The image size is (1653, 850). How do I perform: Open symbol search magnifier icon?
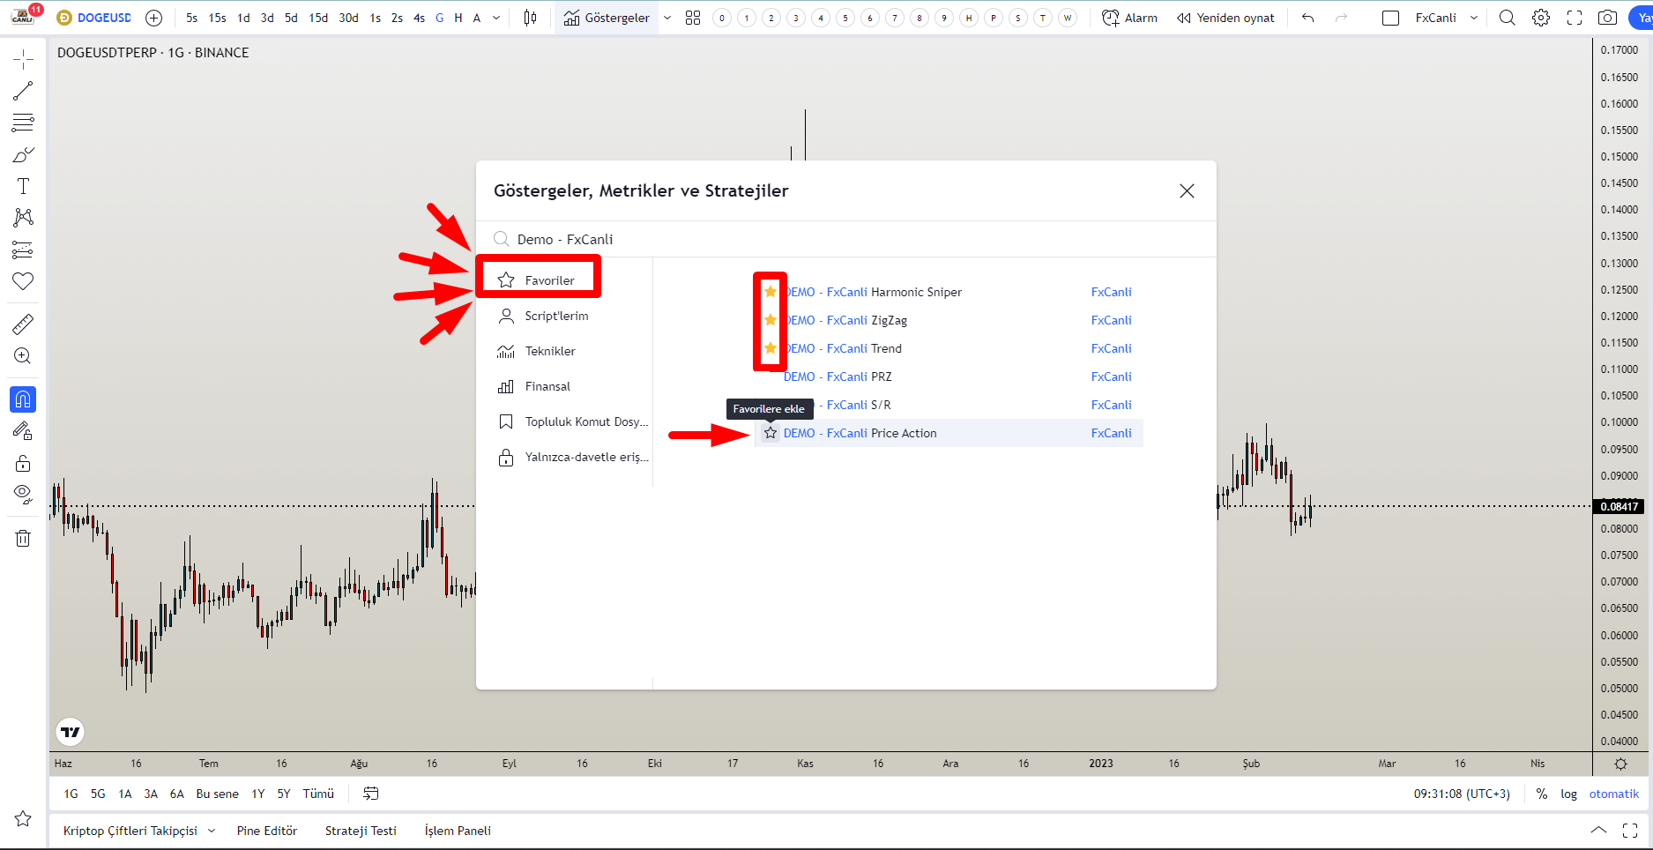[1508, 18]
